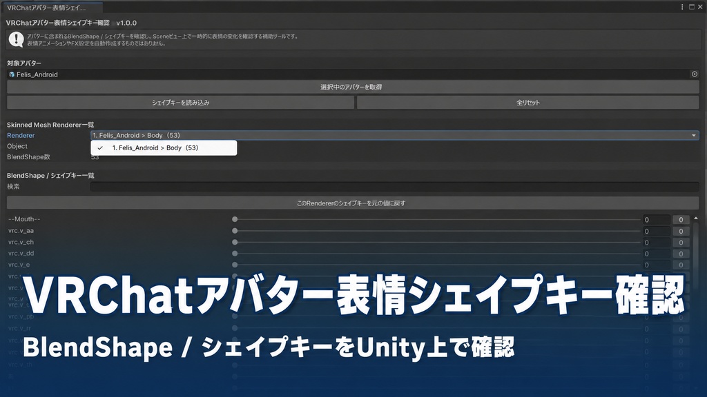Screen dimensions: 707x397
Task: Click scroll-up arrow of blendshape list scrollbar
Action: click(696, 218)
